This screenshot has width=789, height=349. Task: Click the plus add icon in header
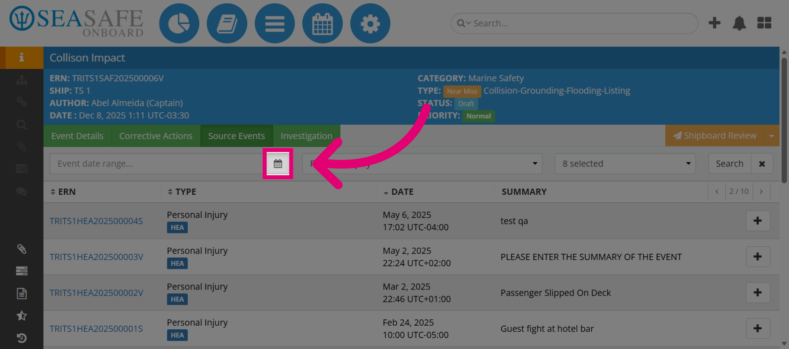point(714,23)
